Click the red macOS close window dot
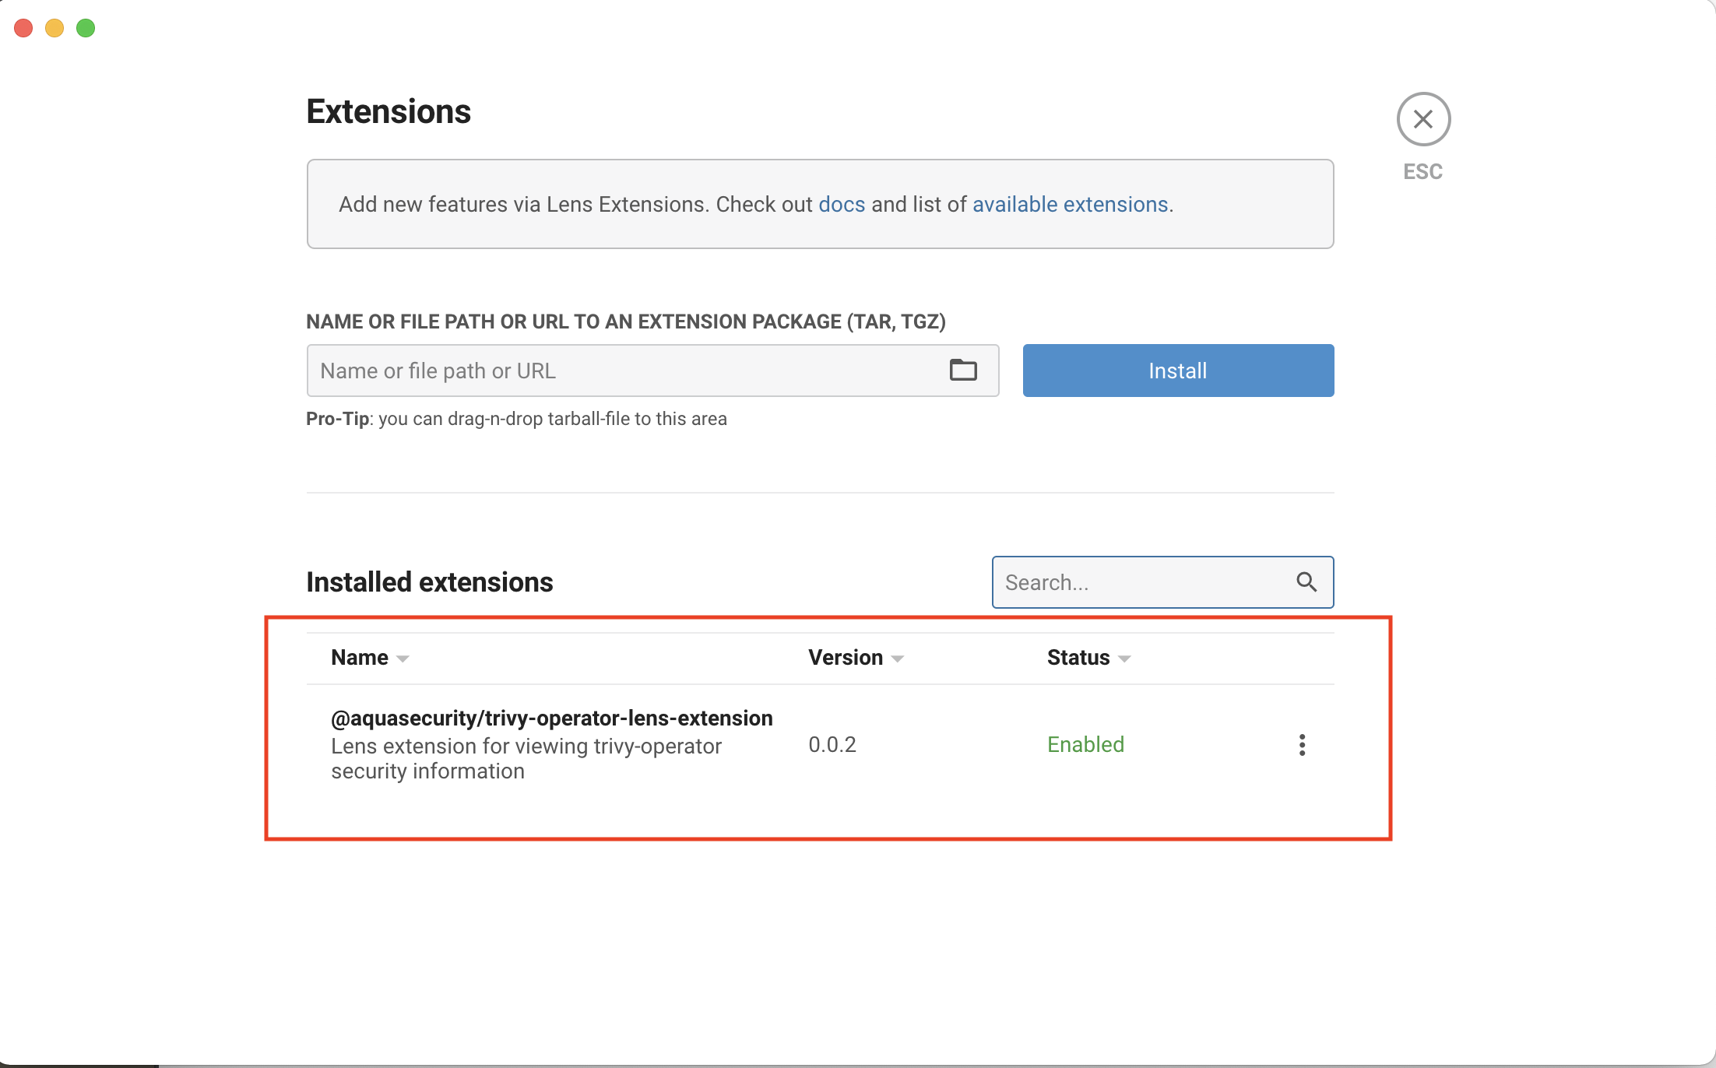The height and width of the screenshot is (1068, 1716). point(23,28)
